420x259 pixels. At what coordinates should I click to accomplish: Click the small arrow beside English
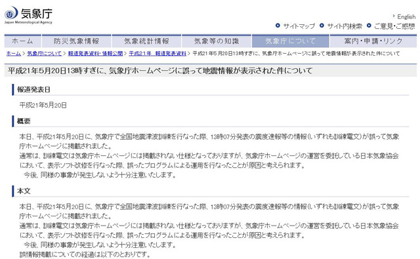tap(394, 16)
